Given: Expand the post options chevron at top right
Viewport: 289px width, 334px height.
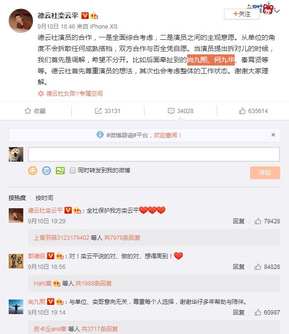Looking at the screenshot, I should (x=277, y=11).
